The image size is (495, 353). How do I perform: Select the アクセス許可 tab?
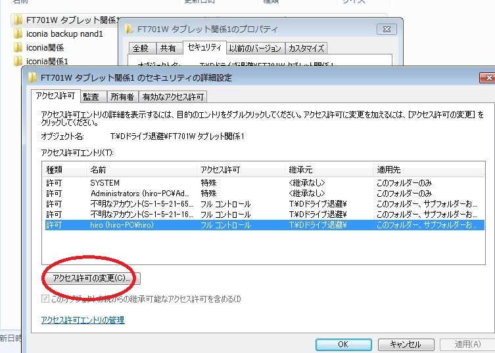56,96
